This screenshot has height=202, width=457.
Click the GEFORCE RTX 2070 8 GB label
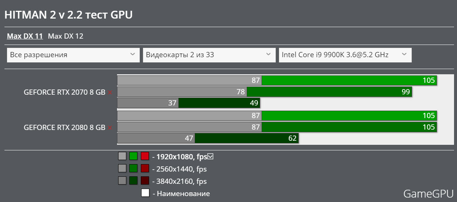click(x=65, y=92)
